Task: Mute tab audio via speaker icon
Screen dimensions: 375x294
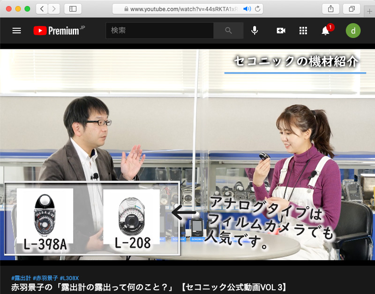Action: (x=246, y=8)
